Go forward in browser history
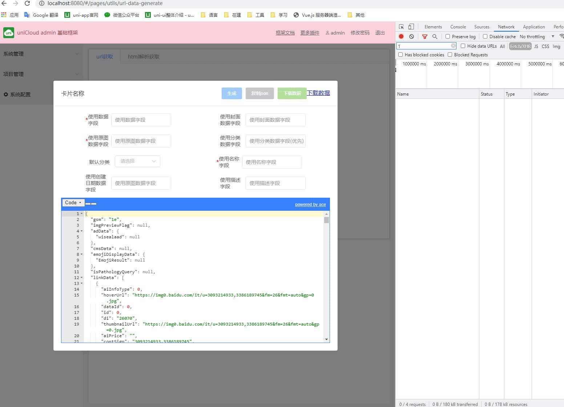The image size is (564, 407). [16, 3]
